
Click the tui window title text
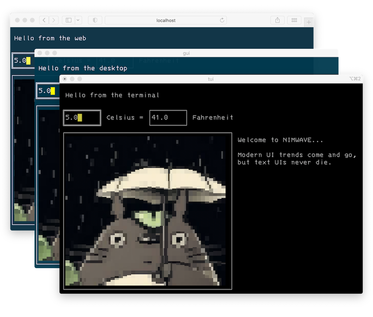point(211,79)
